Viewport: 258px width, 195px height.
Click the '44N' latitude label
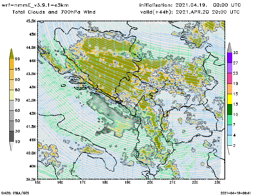(32, 61)
